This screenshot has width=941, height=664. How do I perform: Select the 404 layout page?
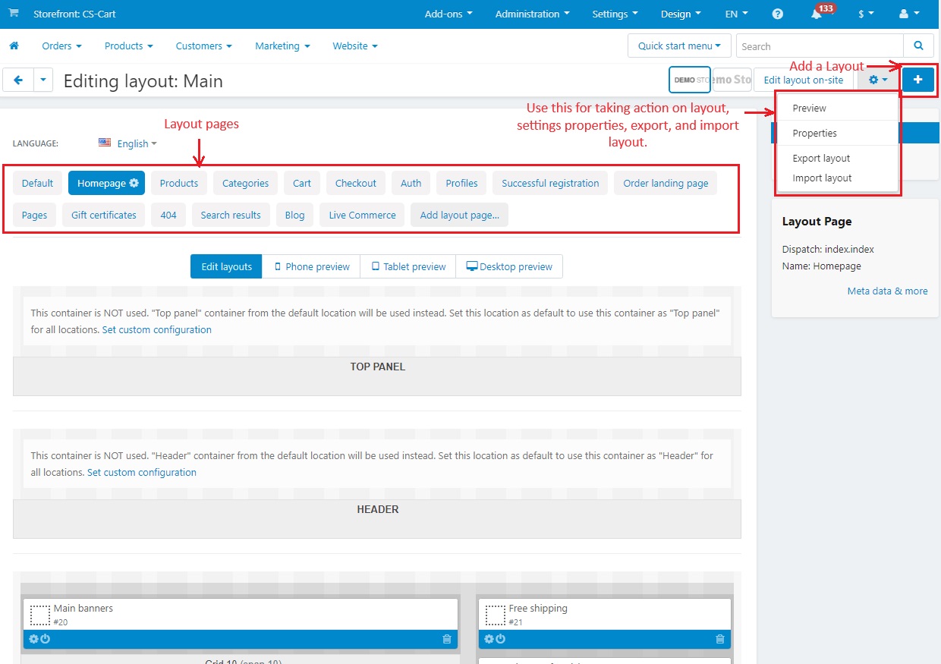pos(168,215)
